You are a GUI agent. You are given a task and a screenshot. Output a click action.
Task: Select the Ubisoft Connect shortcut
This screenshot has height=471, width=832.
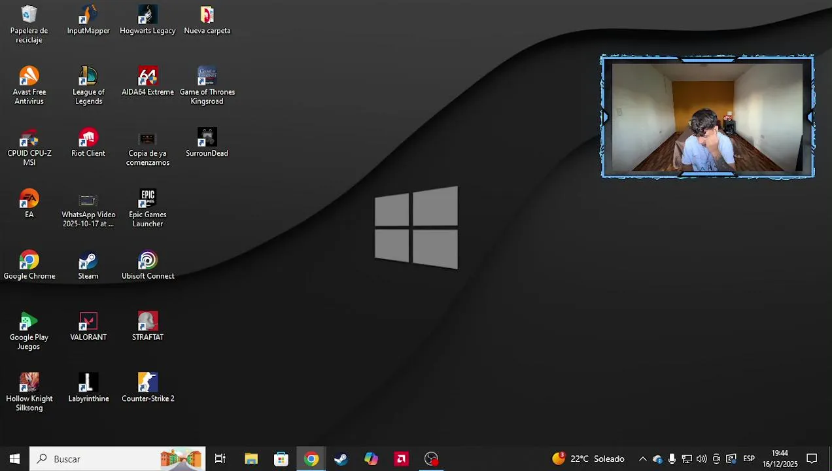[148, 266]
